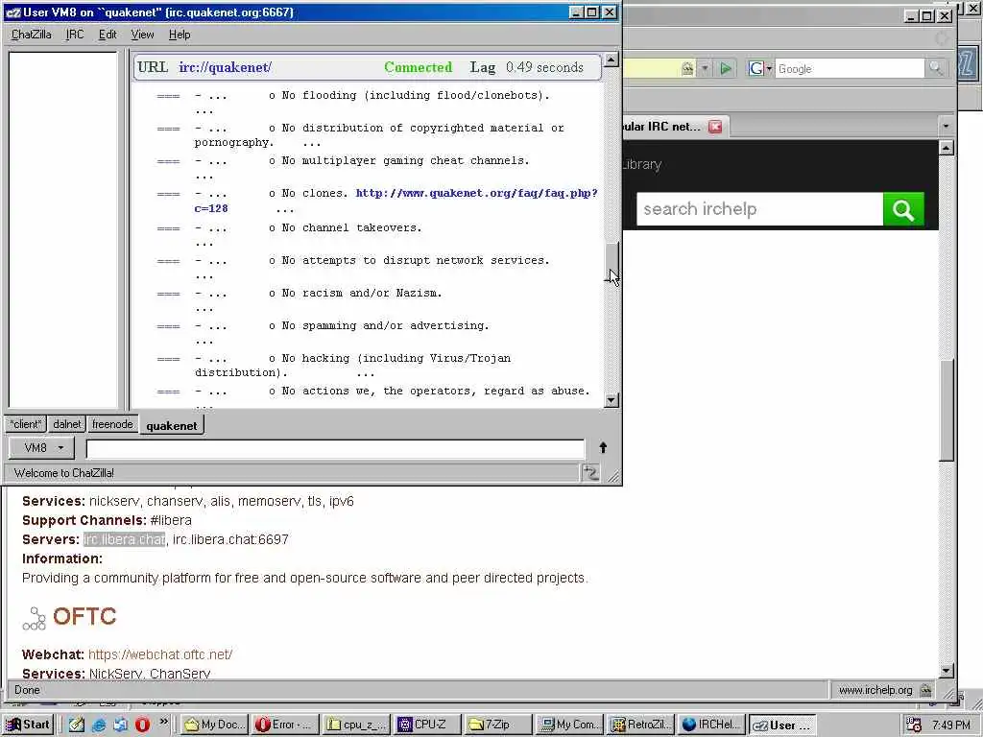
Task: Click the system tray scheduler icon
Action: click(914, 725)
